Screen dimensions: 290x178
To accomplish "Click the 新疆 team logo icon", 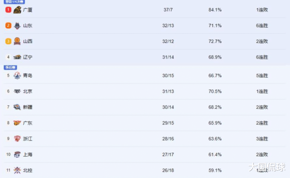I will coord(17,107).
